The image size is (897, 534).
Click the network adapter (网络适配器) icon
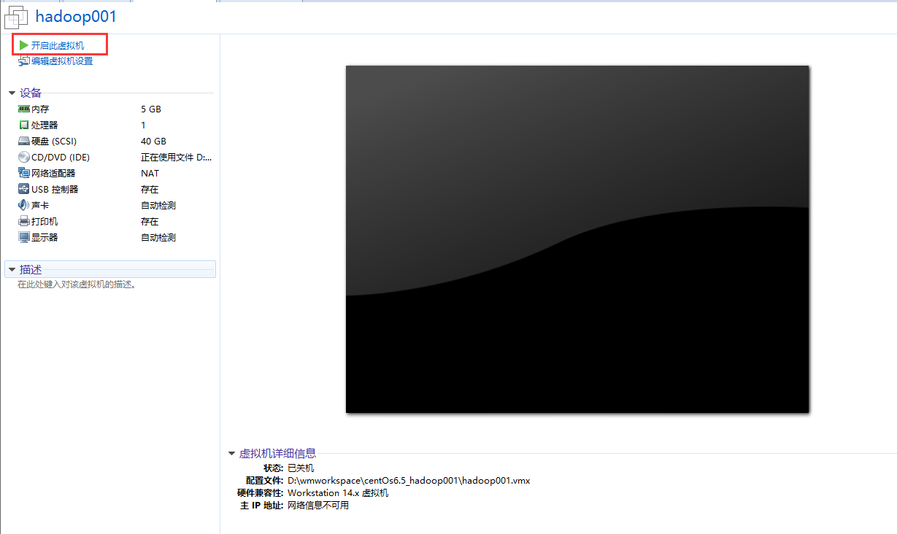24,173
